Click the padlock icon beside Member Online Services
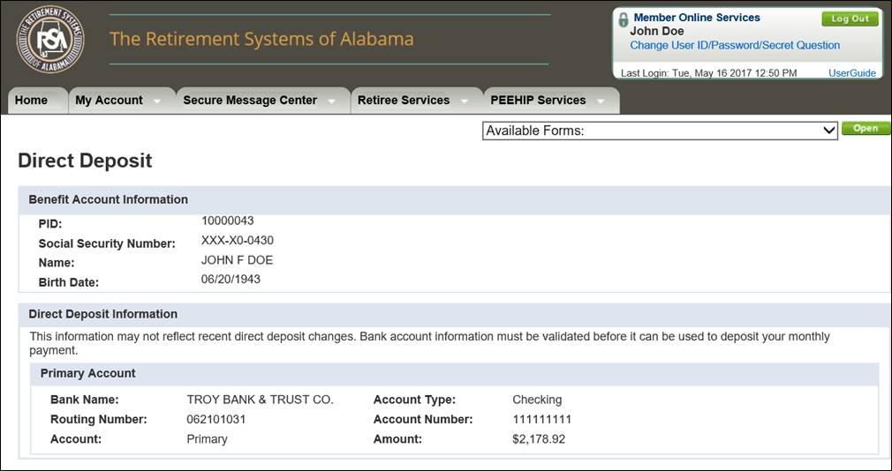The width and height of the screenshot is (892, 471). [x=623, y=19]
